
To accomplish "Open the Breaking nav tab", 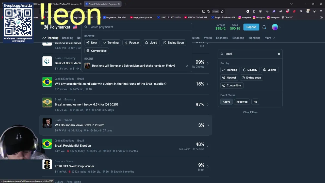I will (x=68, y=38).
